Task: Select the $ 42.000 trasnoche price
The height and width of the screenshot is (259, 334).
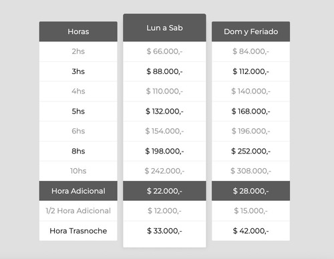Action: pyautogui.click(x=251, y=231)
